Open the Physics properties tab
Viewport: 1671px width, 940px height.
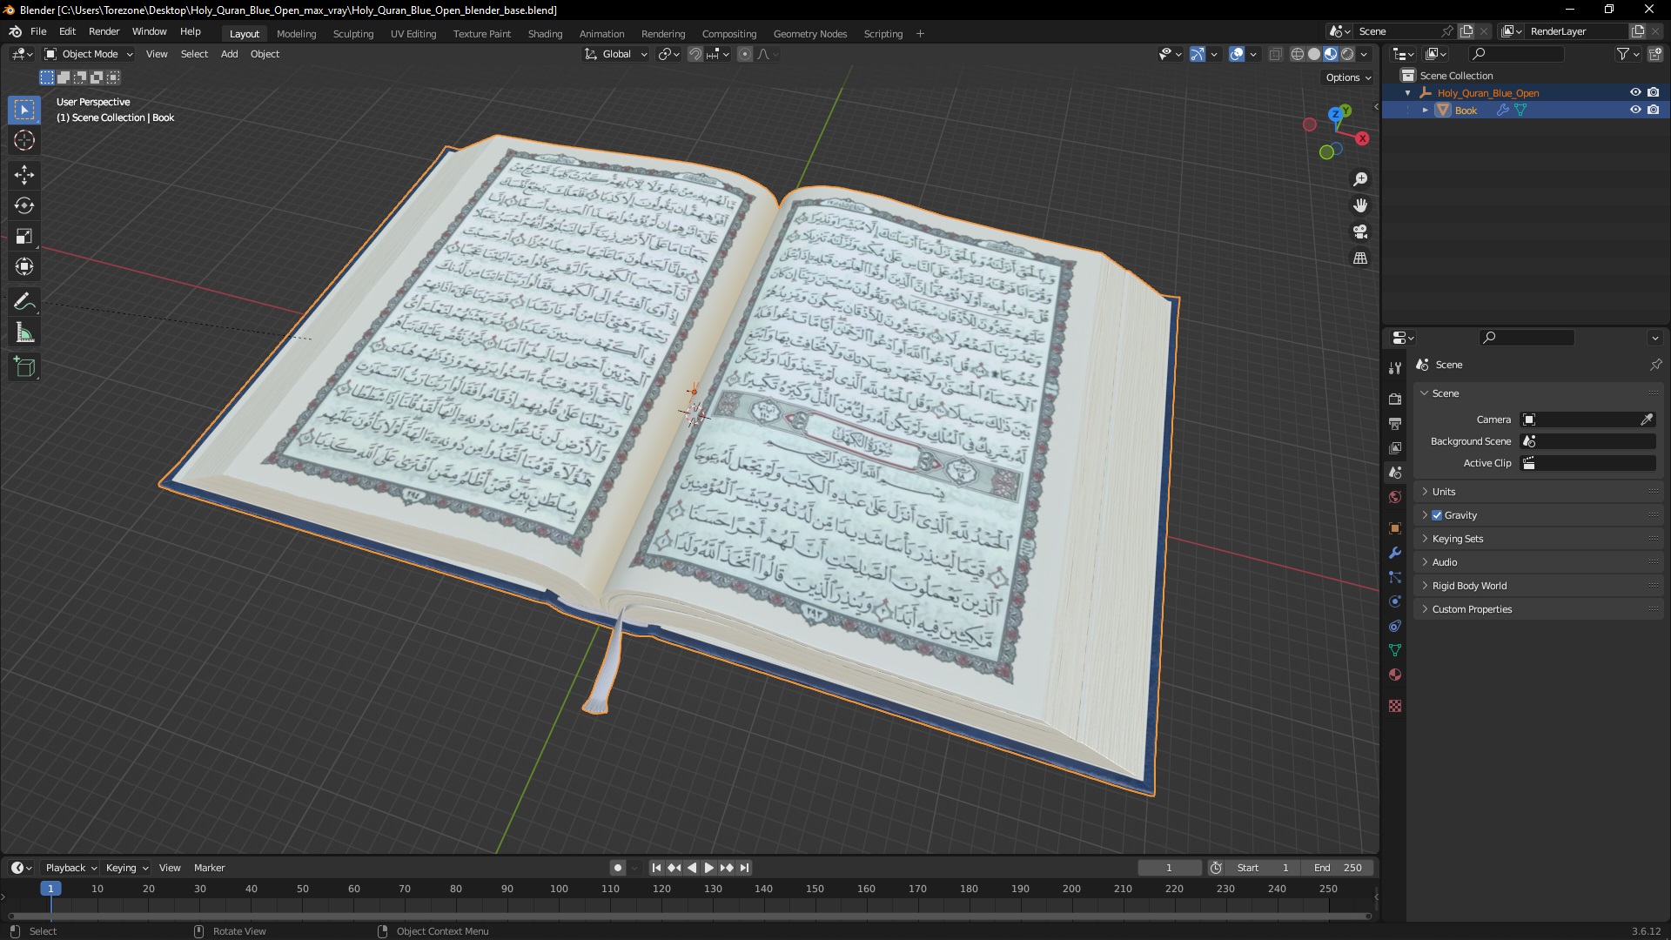coord(1395,601)
